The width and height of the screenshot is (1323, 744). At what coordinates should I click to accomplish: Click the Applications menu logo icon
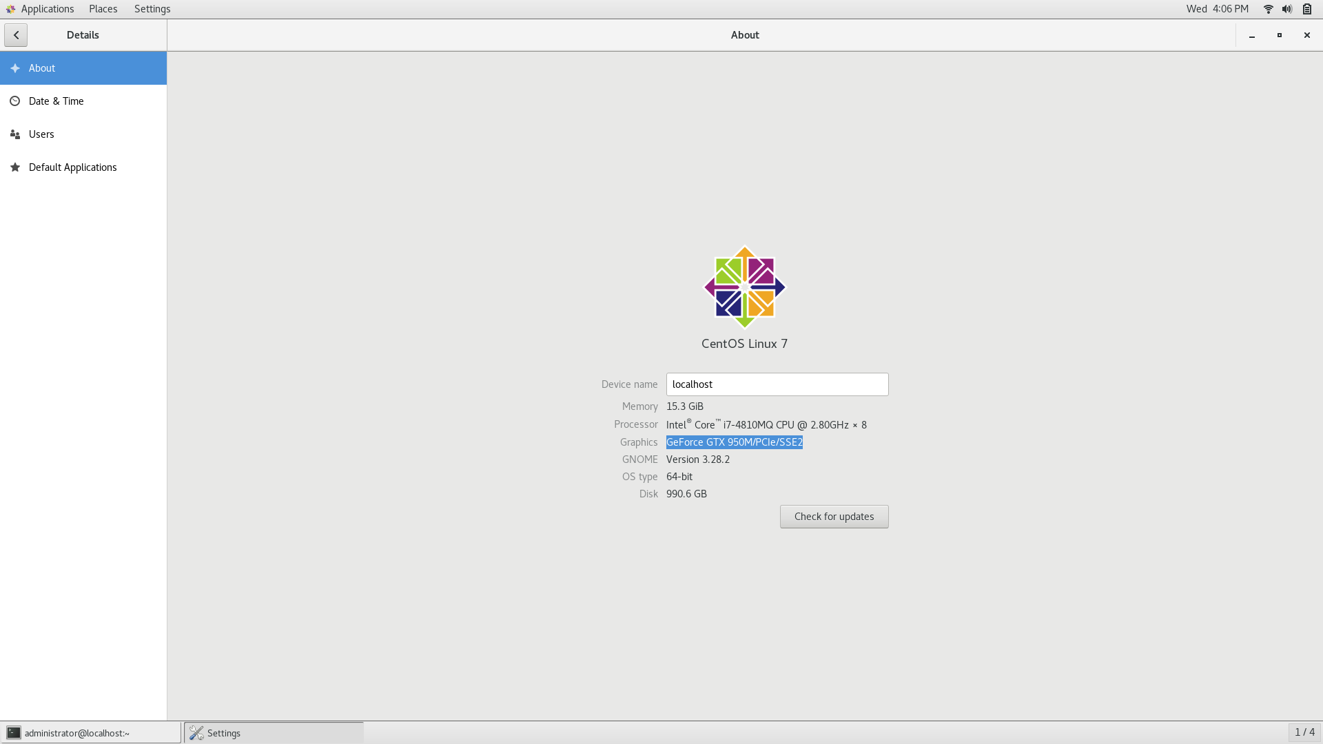pyautogui.click(x=10, y=9)
